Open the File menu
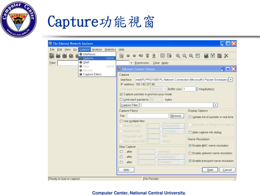 pyautogui.click(x=52, y=50)
